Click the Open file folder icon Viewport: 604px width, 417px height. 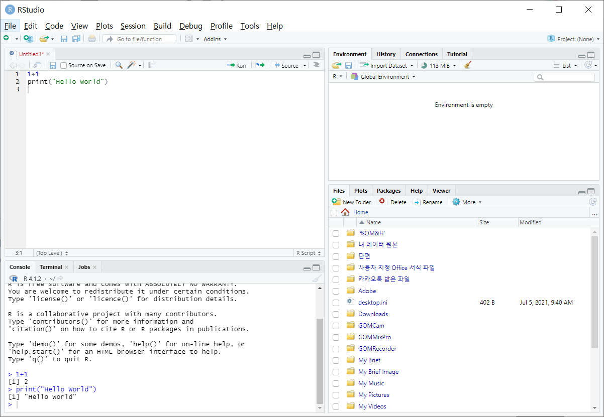pyautogui.click(x=44, y=39)
